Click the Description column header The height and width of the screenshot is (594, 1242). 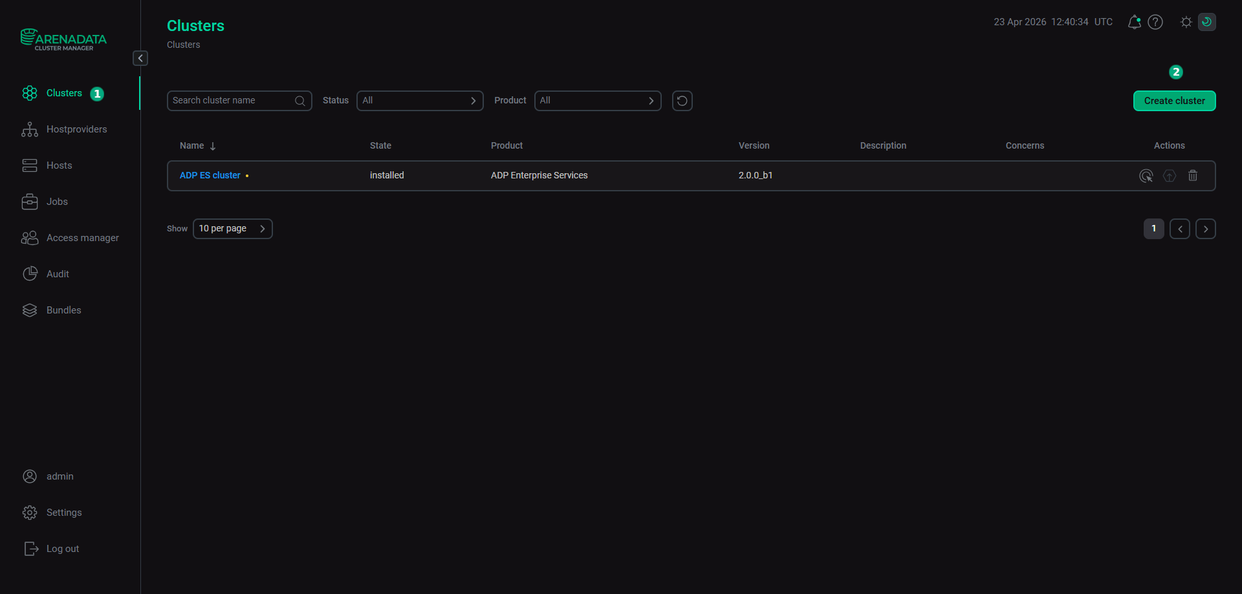click(883, 145)
